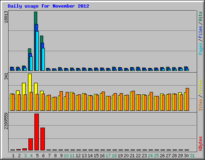Viewport: 205px width, 160px height.
Task: Click the Sites legend label
Action: 201,105
